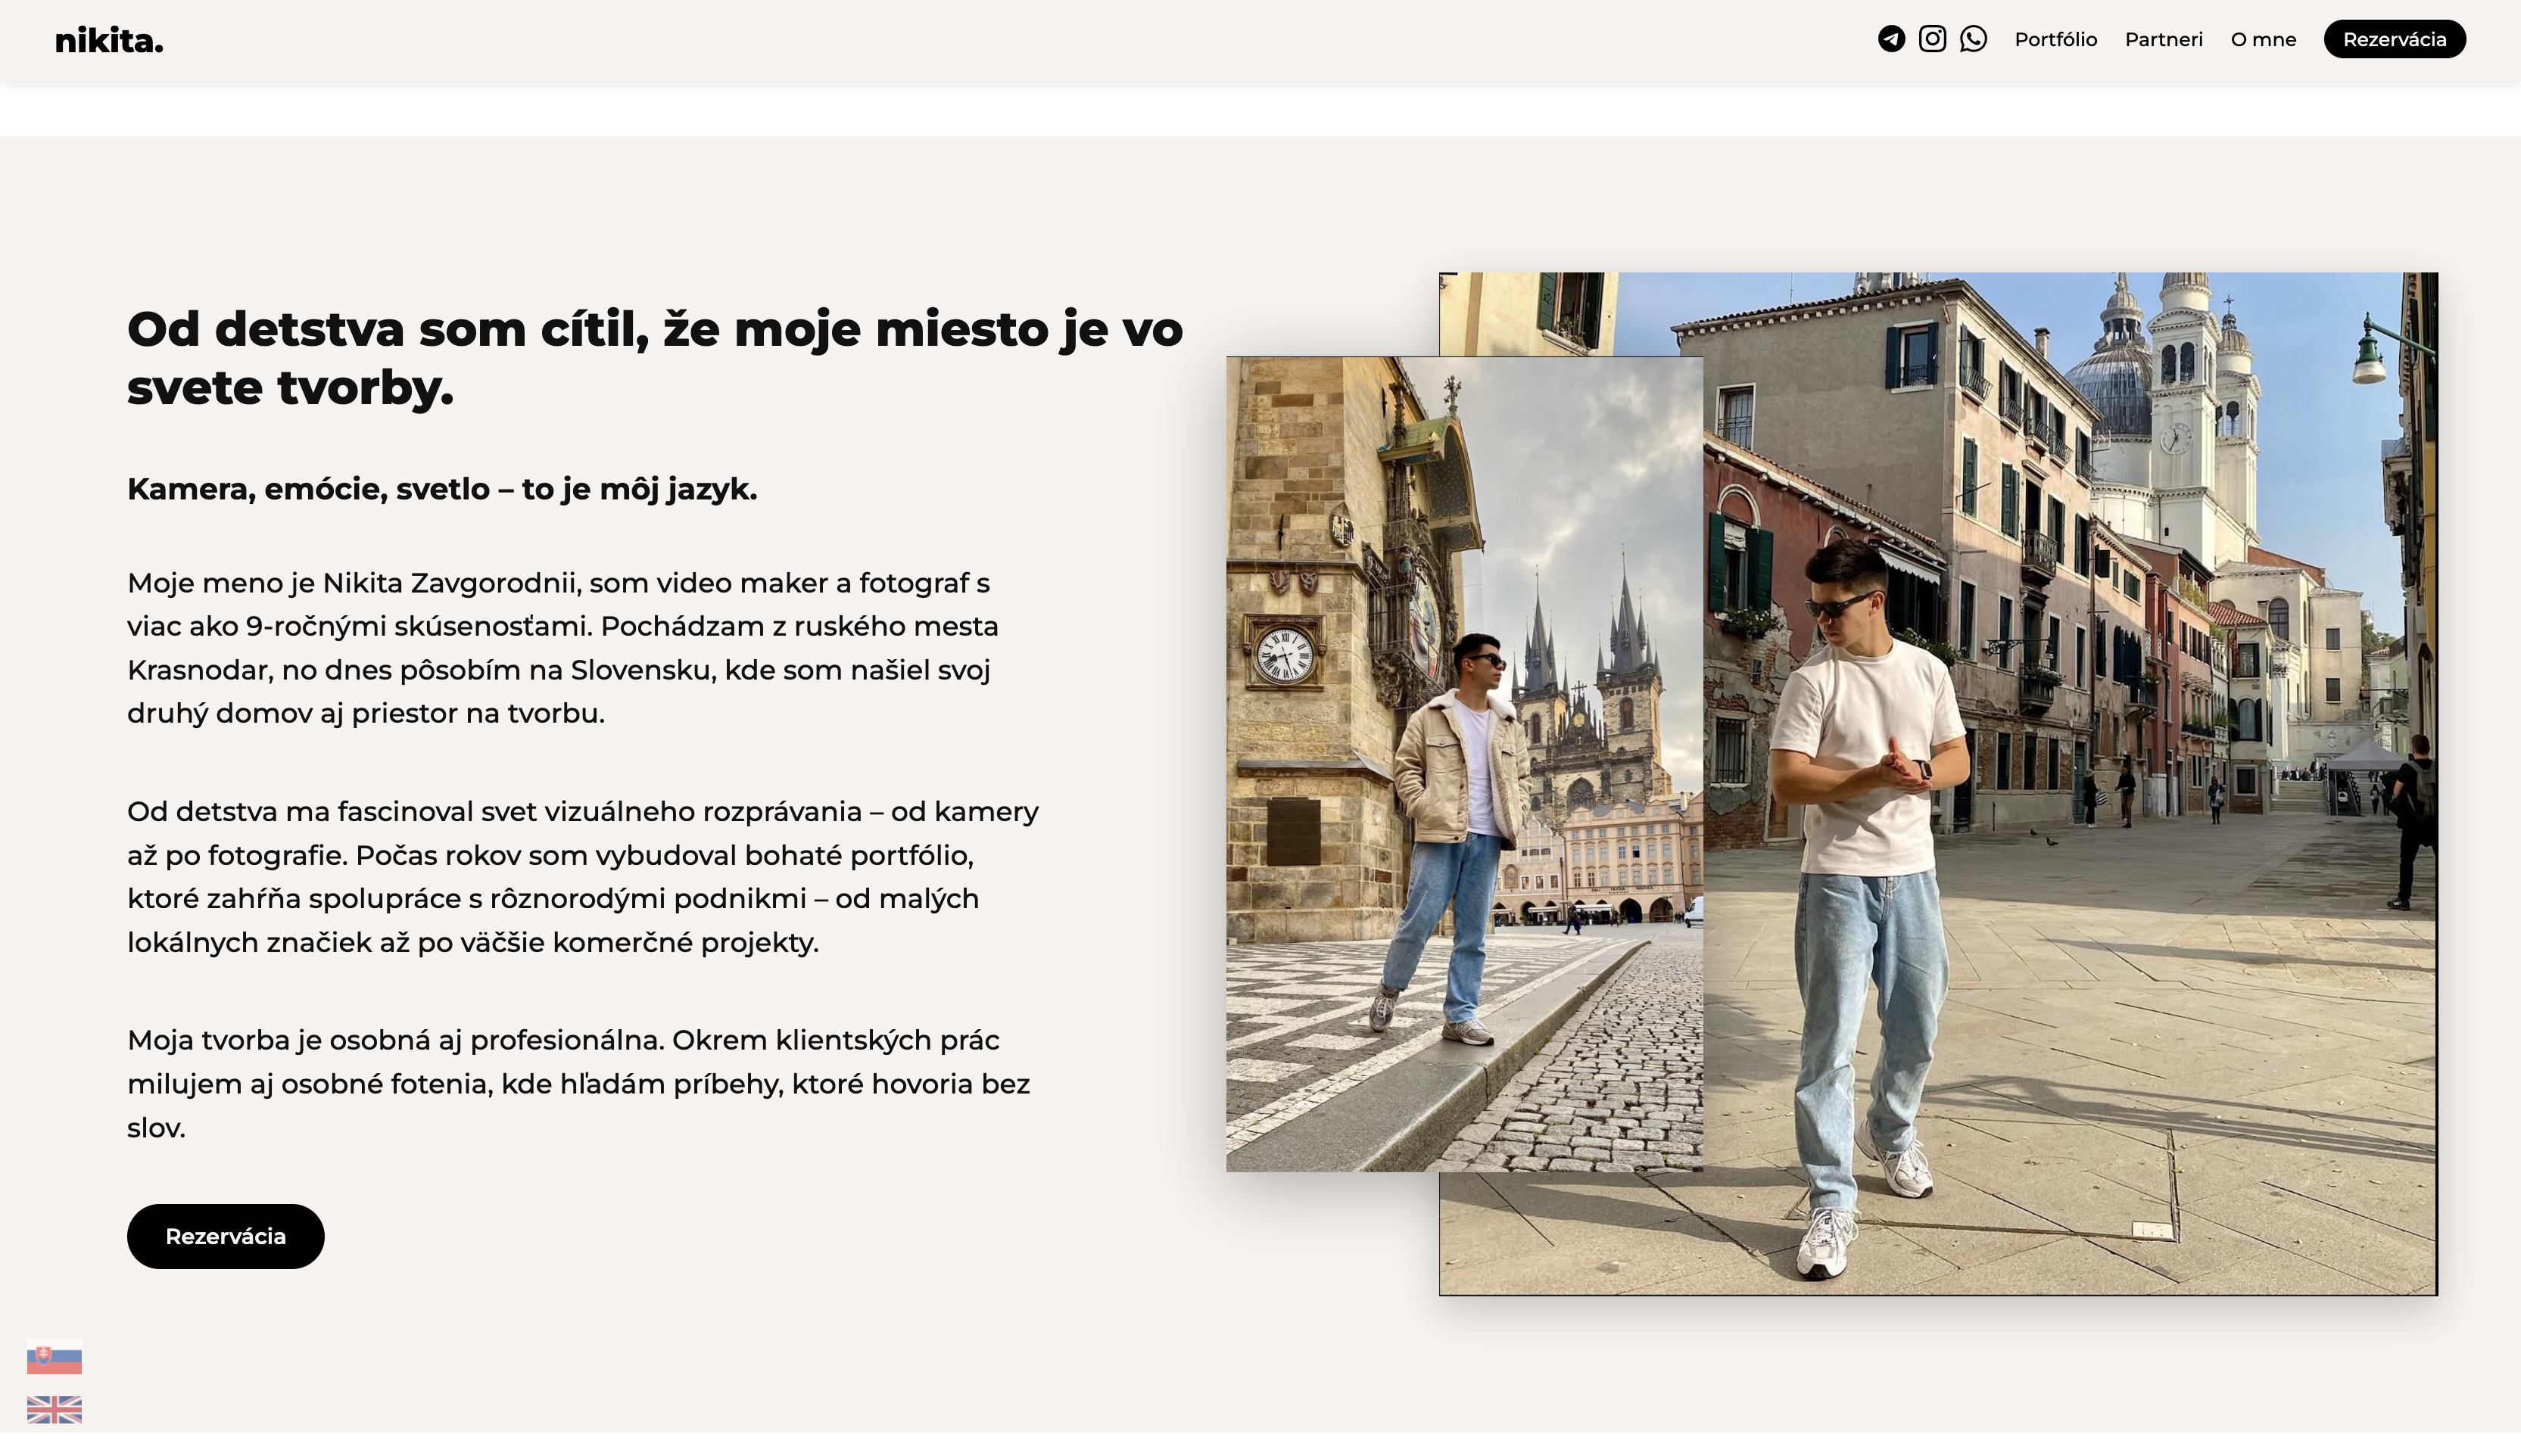Navigate to O mne
This screenshot has height=1456, width=2521.
(x=2263, y=40)
